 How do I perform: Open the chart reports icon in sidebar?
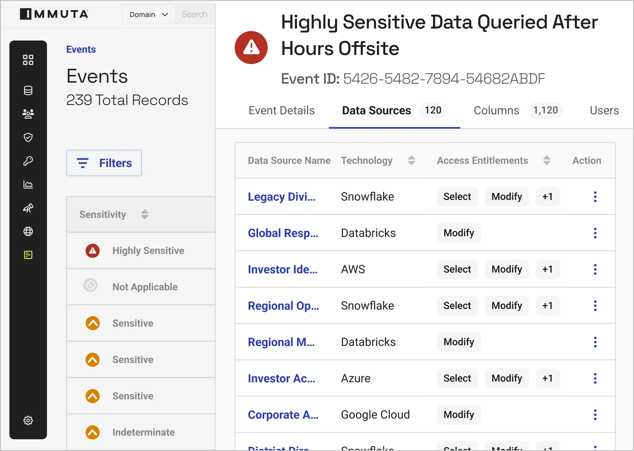[28, 184]
